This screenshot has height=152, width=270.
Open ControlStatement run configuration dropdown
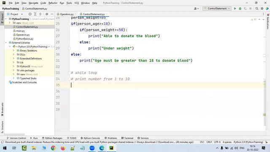pos(217,8)
